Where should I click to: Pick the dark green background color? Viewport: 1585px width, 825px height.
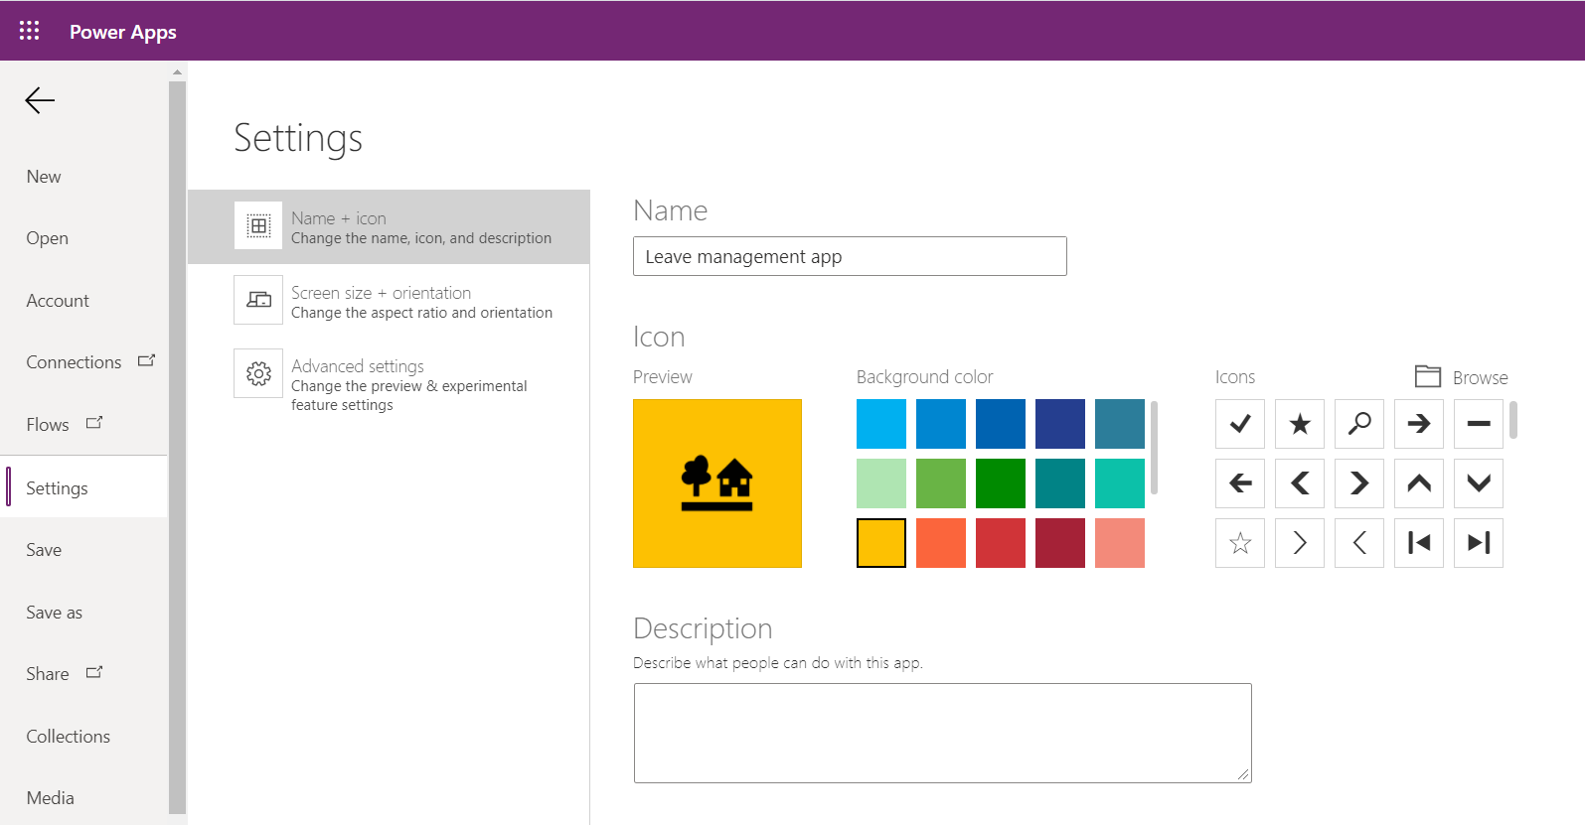tap(1001, 483)
